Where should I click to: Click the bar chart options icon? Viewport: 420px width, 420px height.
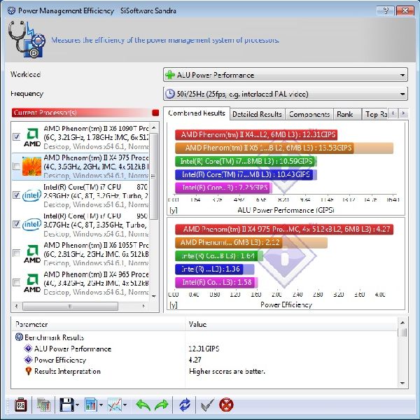tap(91, 405)
